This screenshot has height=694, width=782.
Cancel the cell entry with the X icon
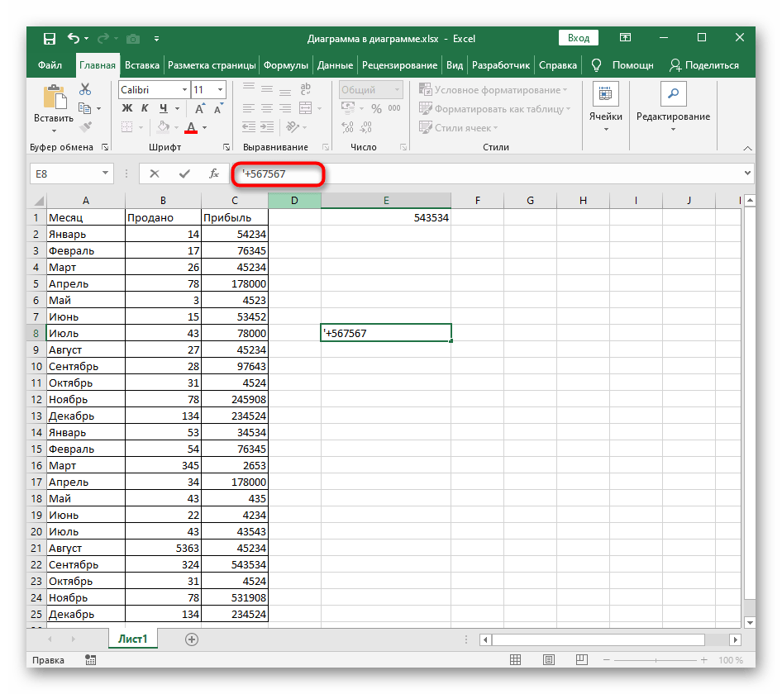click(155, 173)
